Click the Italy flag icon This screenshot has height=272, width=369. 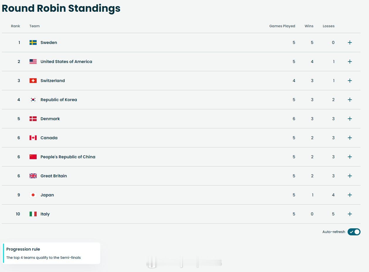click(33, 214)
